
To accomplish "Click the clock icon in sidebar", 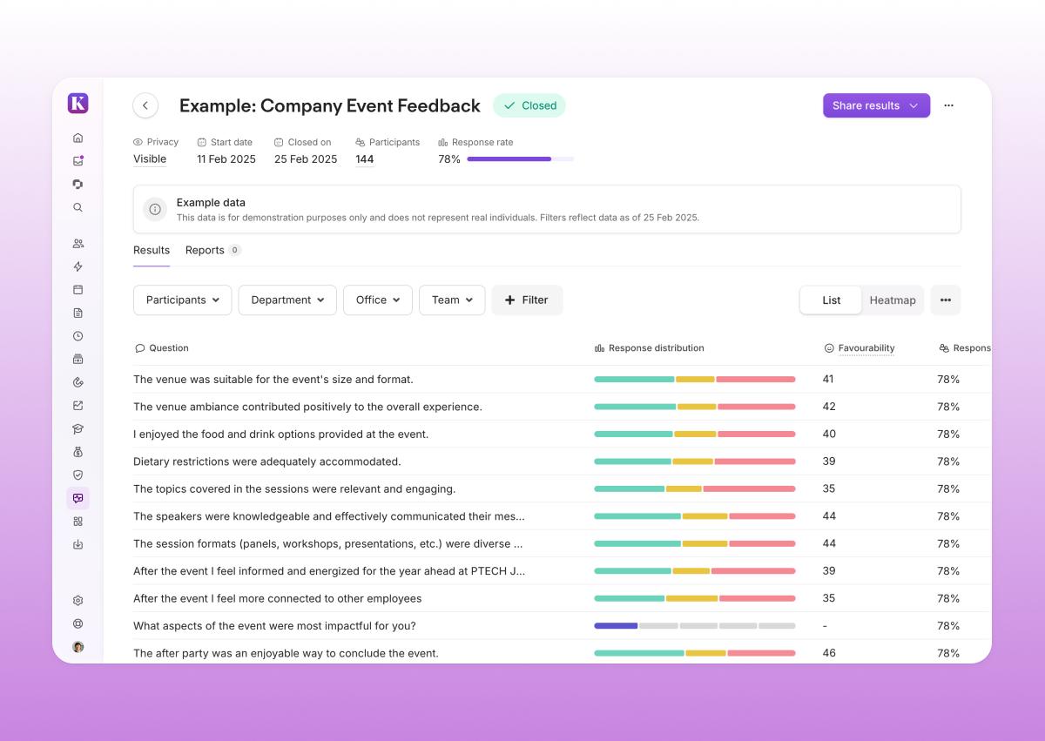I will pos(78,336).
